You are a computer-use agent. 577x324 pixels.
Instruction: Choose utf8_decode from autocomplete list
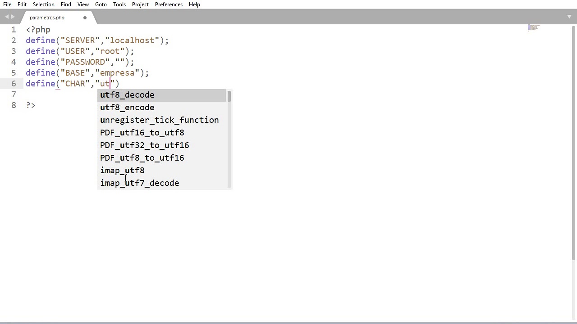(162, 95)
